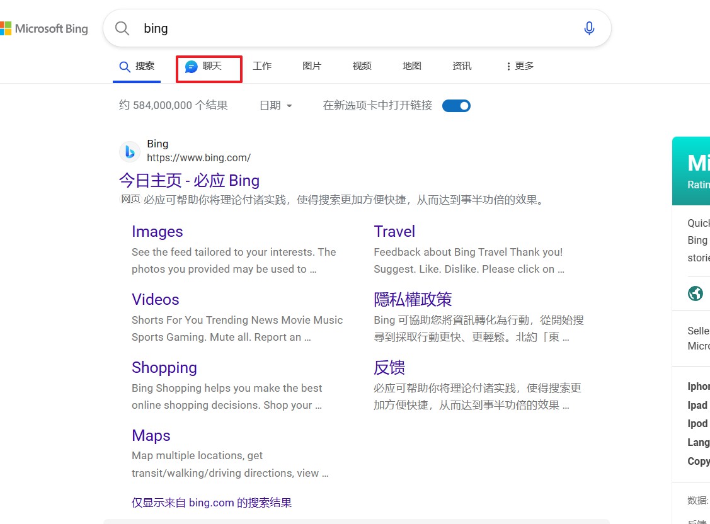Start voice search with microphone icon
This screenshot has height=524, width=710.
[589, 28]
